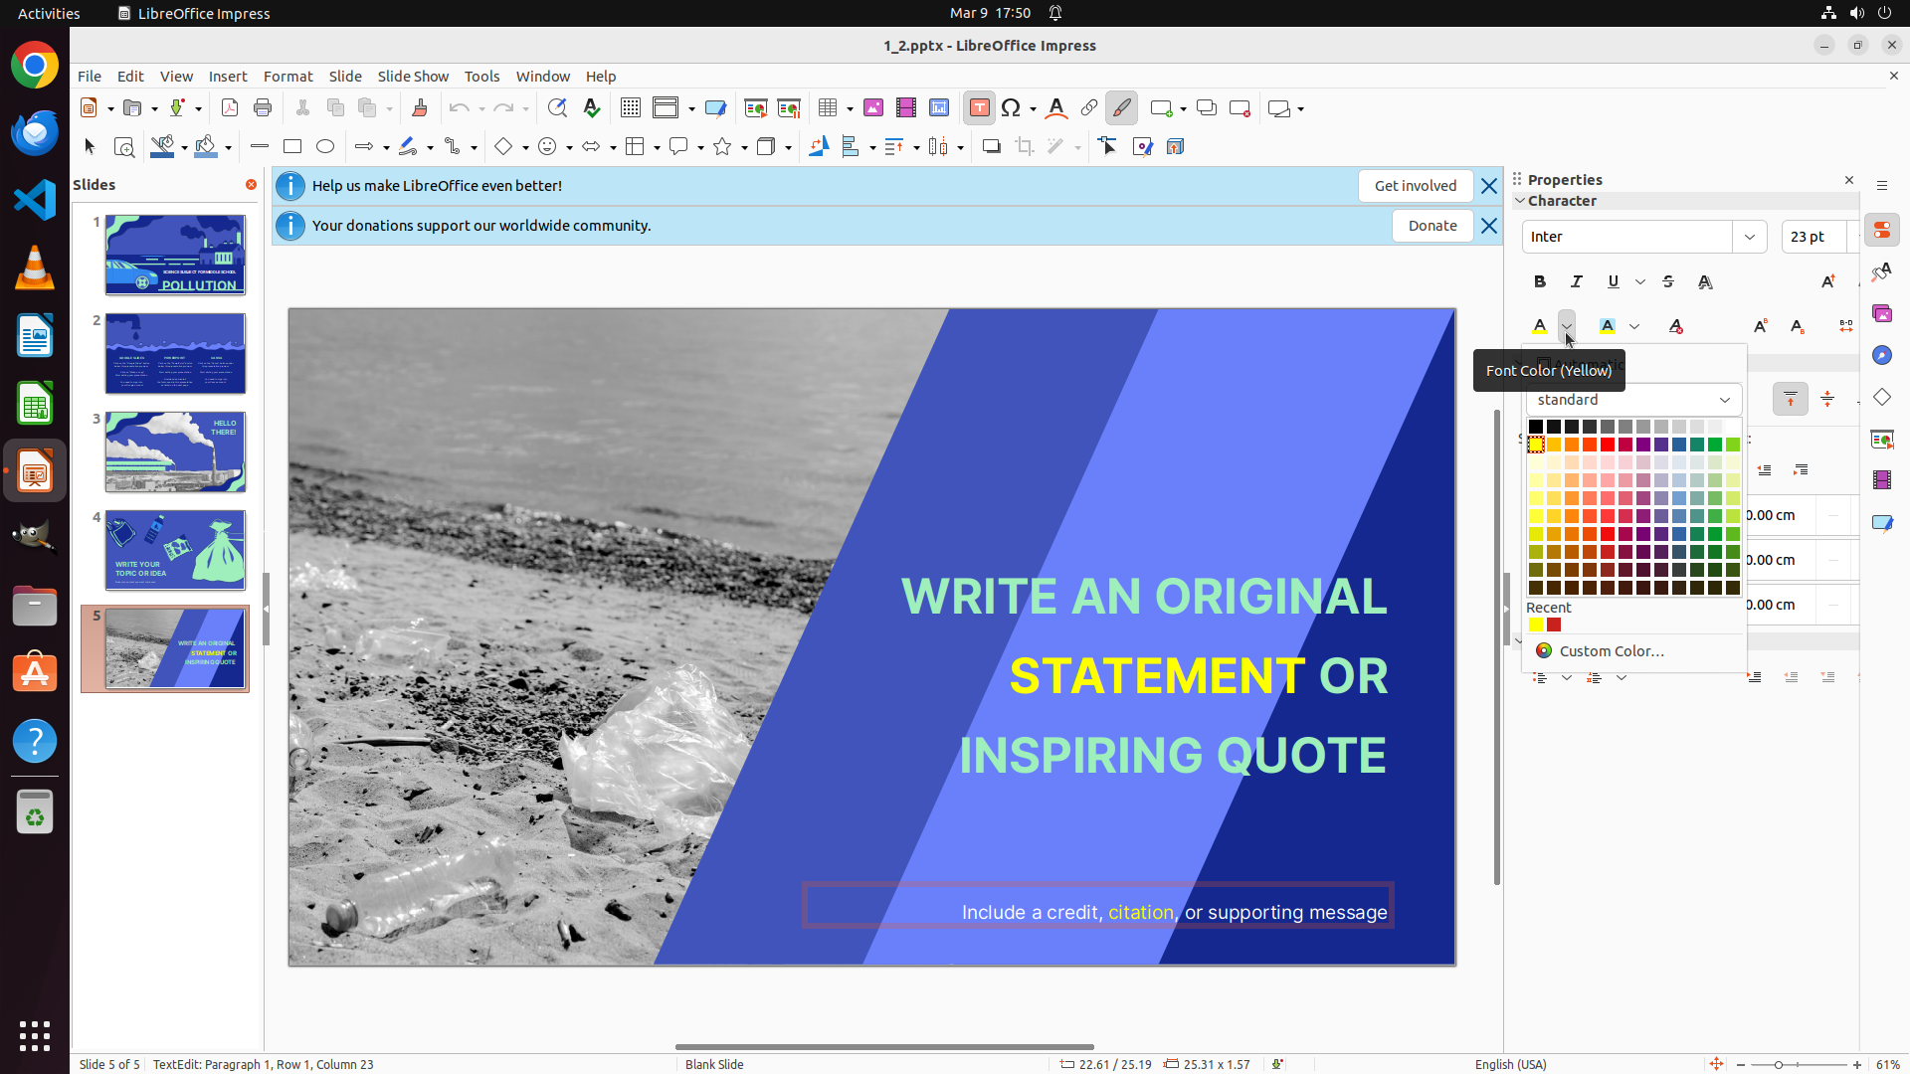Dismiss the donations infobar
The image size is (1910, 1074).
click(1489, 226)
